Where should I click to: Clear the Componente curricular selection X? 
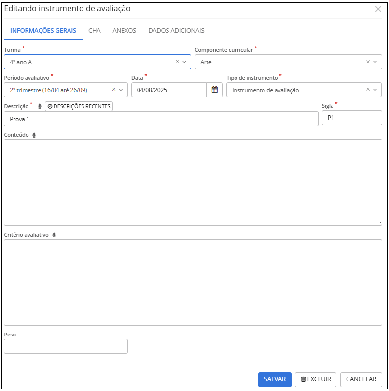[368, 62]
